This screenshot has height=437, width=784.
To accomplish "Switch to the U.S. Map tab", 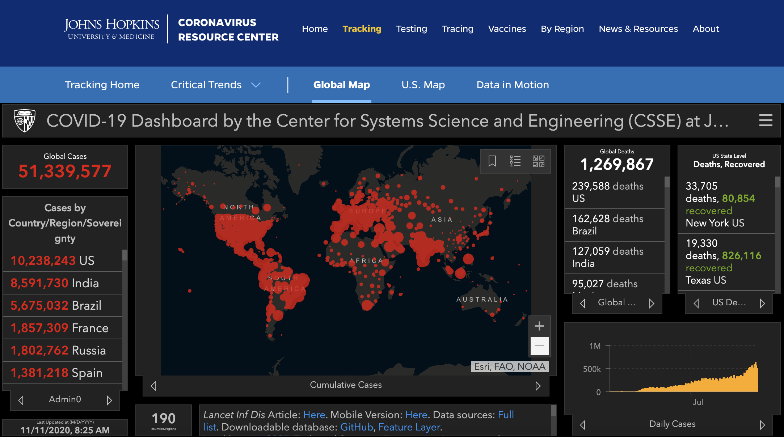I will (x=423, y=85).
